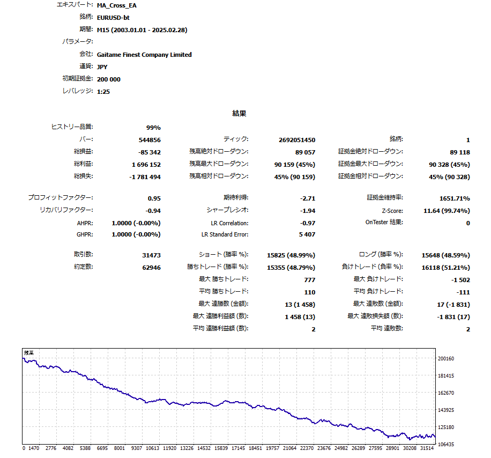Select profit factor value 0.95
Screen dimensions: 491x458
click(x=154, y=198)
